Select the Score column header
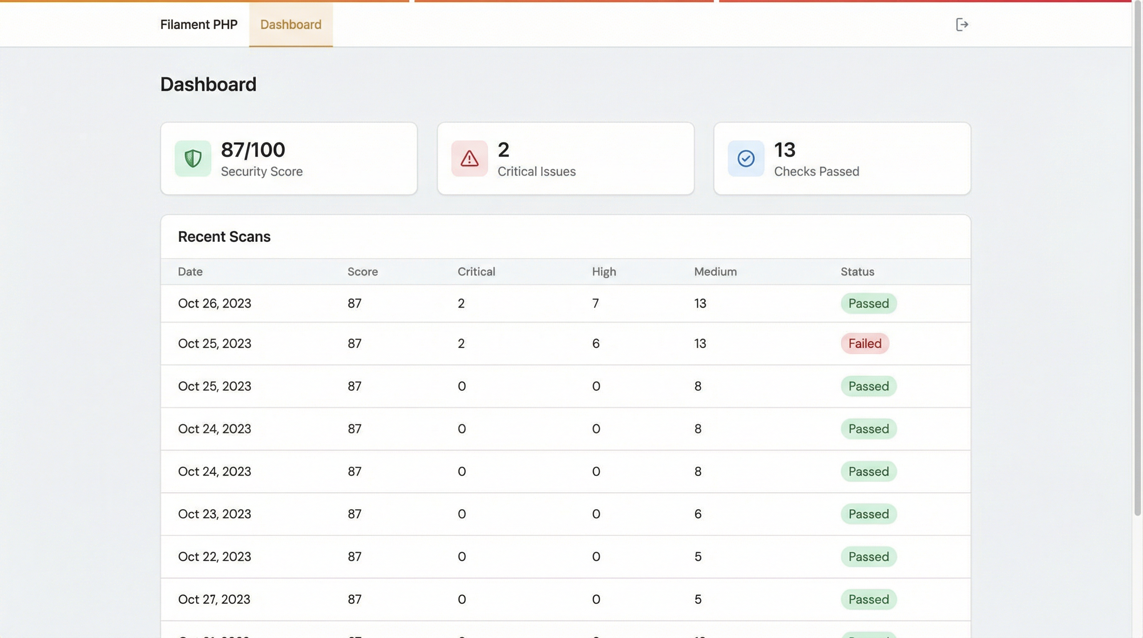 coord(363,272)
